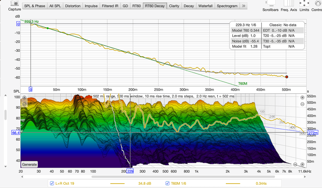Zoom out waterfall via top-left minus icon
Image resolution: width=322 pixels, height=188 pixels.
click(24, 104)
